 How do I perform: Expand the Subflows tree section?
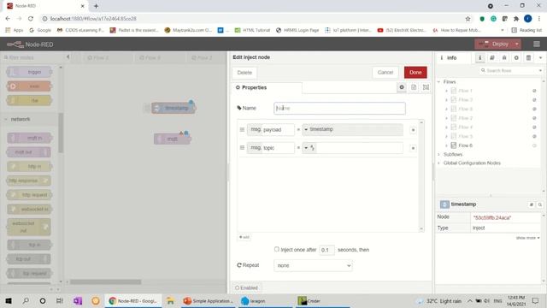click(438, 154)
